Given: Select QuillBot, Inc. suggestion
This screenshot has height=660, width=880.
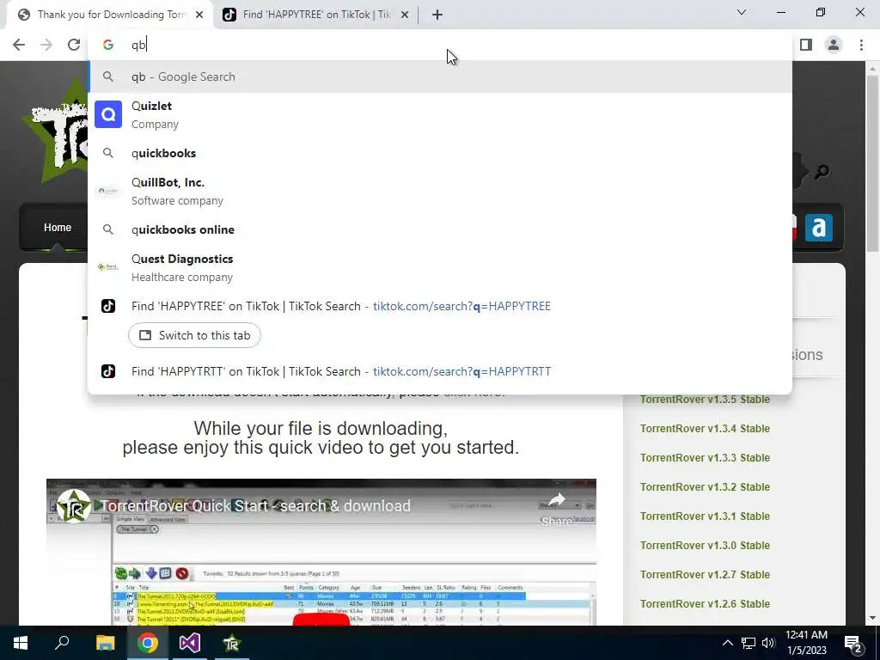Looking at the screenshot, I should coord(440,191).
